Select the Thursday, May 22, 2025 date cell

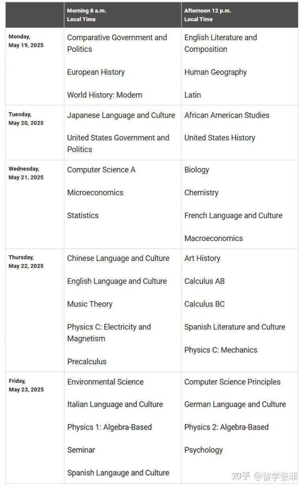26,261
